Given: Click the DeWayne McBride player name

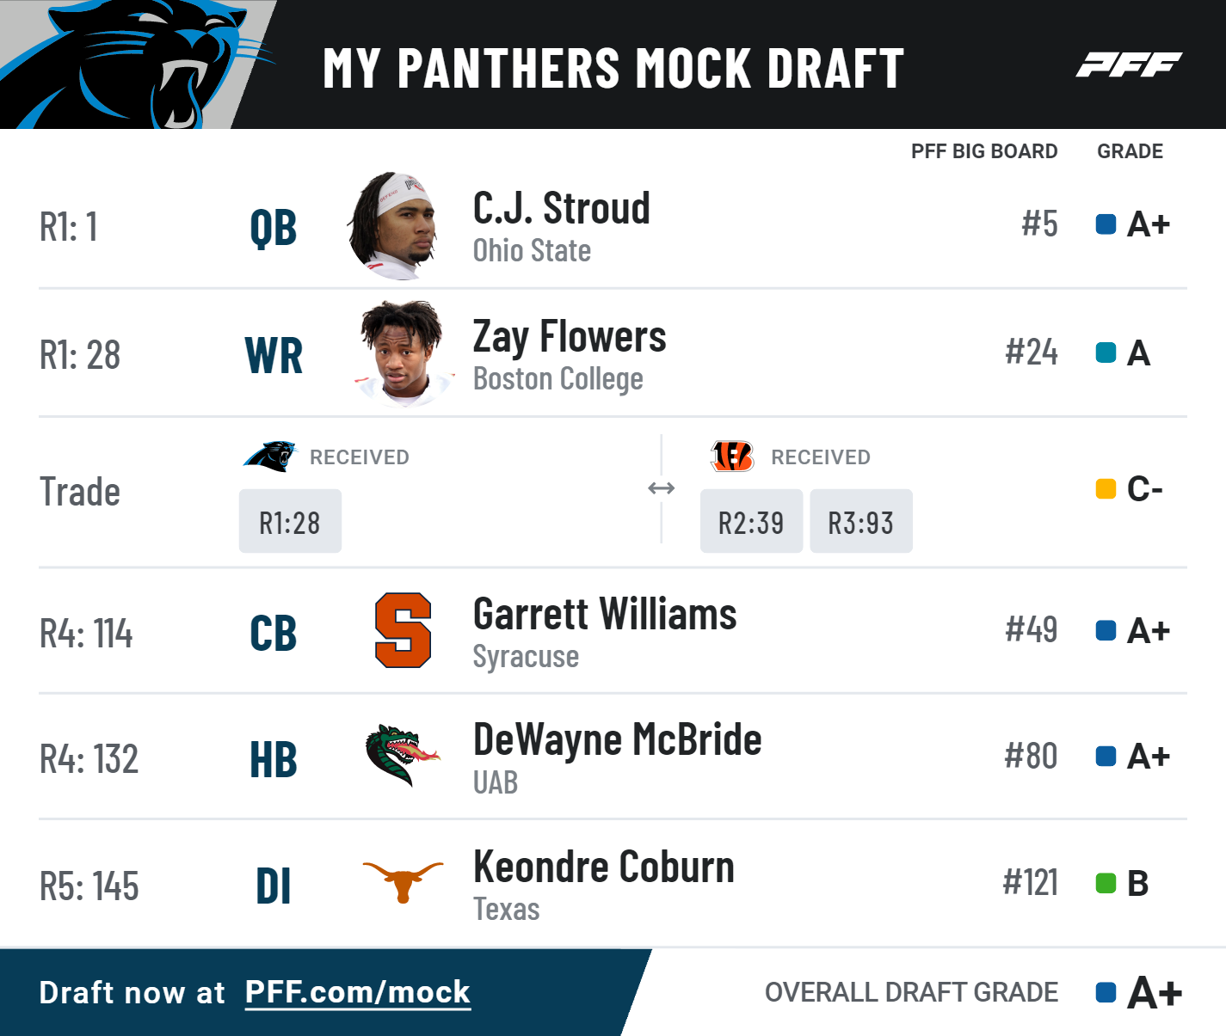Looking at the screenshot, I should click(x=618, y=739).
